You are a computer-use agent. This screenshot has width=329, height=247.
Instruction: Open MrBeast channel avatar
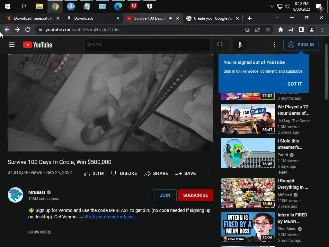tap(15, 195)
